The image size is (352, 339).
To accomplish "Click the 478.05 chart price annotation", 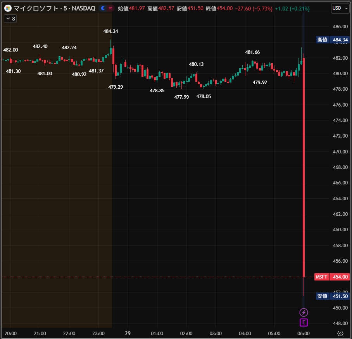I will click(204, 96).
